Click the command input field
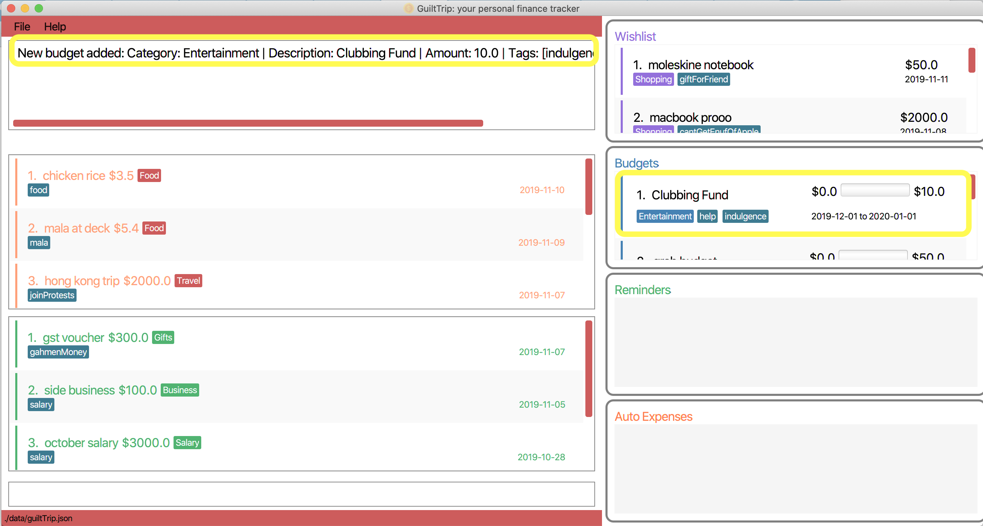Image resolution: width=983 pixels, height=526 pixels. tap(301, 494)
